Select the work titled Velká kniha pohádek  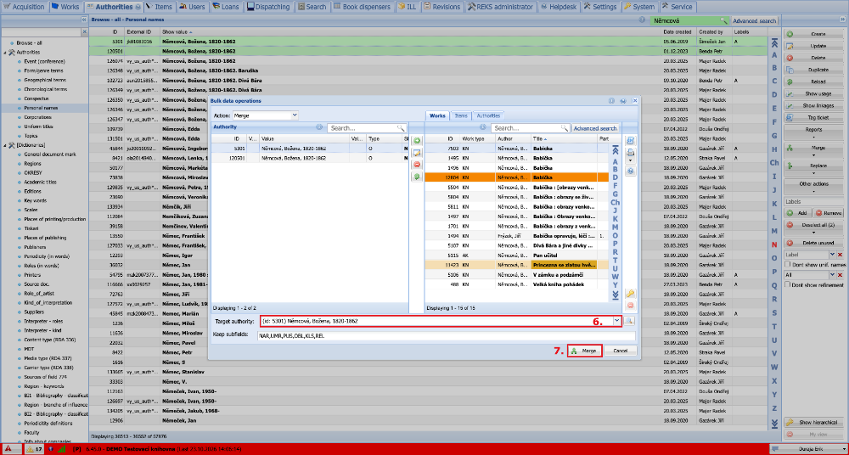(x=516, y=284)
